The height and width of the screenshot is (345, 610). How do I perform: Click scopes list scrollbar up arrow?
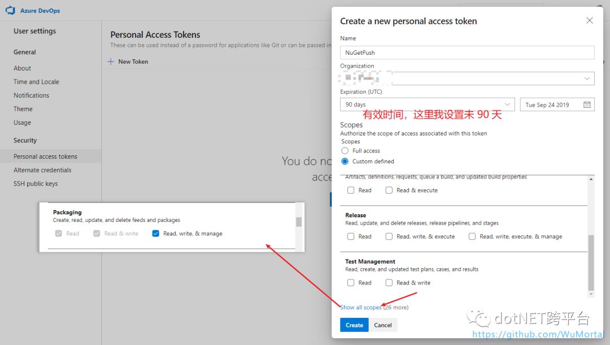(x=591, y=180)
